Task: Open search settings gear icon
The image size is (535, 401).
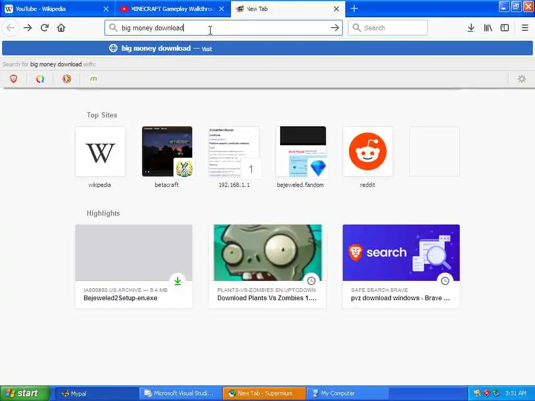Action: pyautogui.click(x=522, y=79)
